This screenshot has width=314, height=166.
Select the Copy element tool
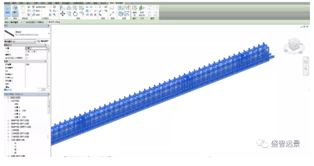click(x=69, y=14)
